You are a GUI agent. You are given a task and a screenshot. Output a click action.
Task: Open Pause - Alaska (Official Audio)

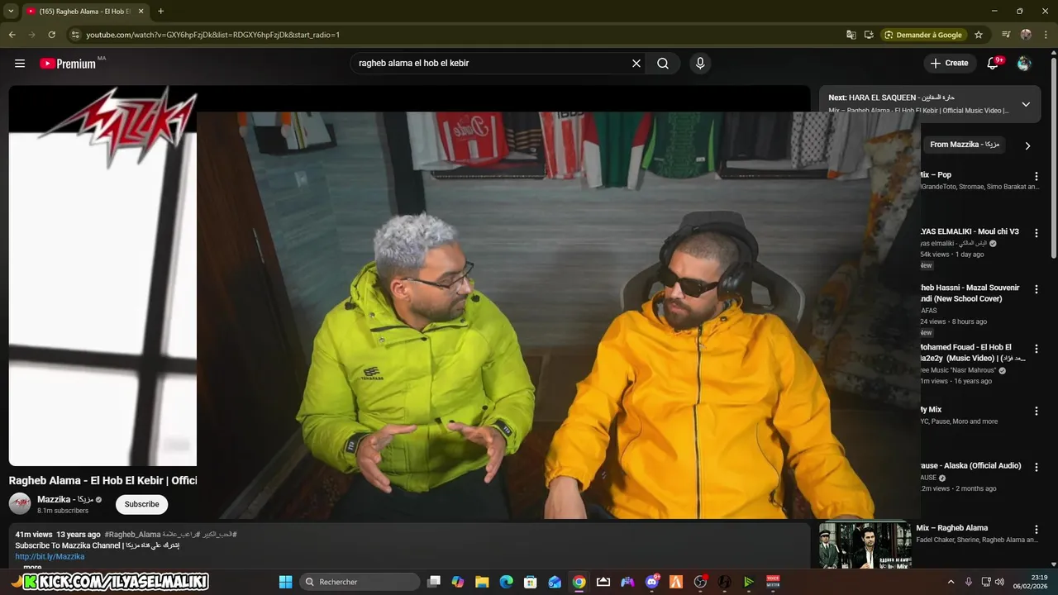(x=969, y=465)
